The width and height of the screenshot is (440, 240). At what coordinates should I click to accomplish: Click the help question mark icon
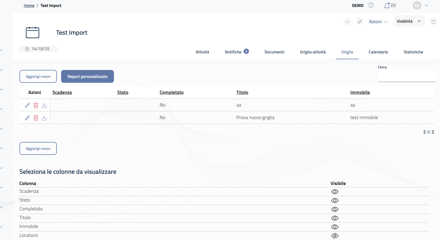(x=371, y=5)
